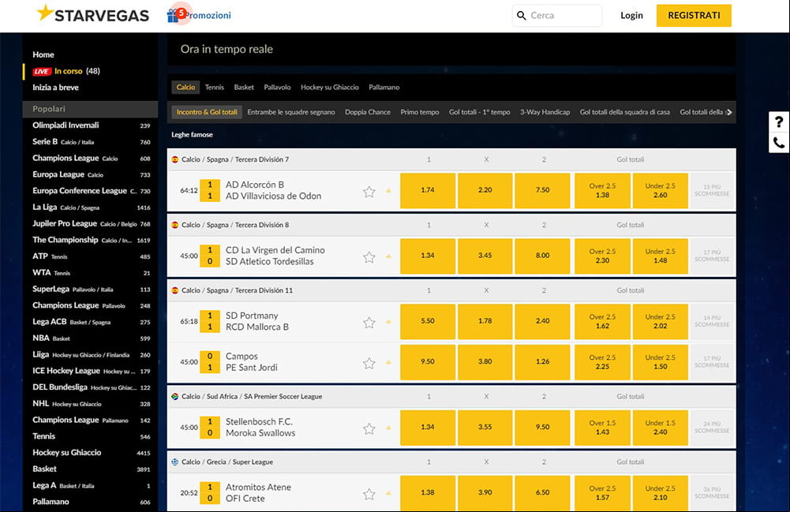This screenshot has height=512, width=790.
Task: Open Home in the sidebar
Action: [43, 55]
